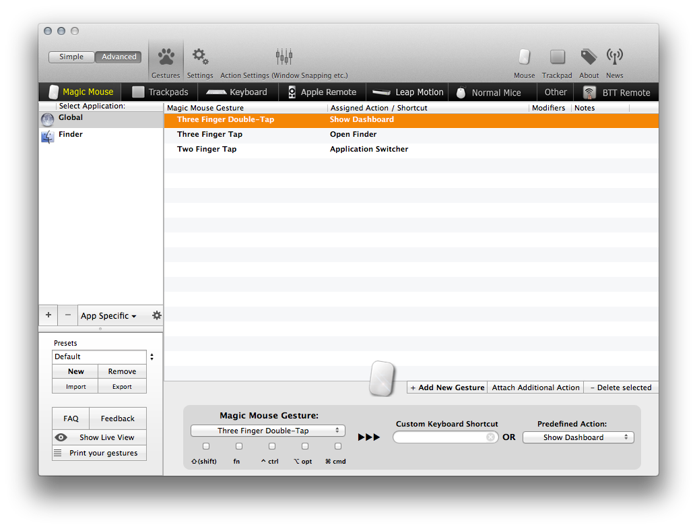Sort by Magic Mouse Gesture column header

click(246, 108)
